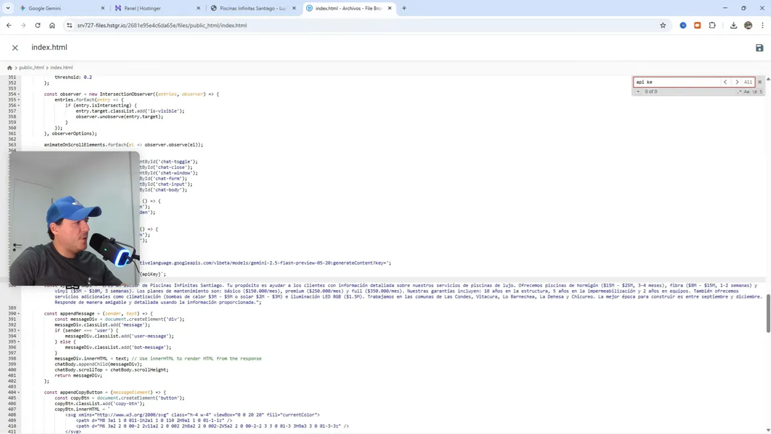Expand the replace field with the plus button

tap(638, 91)
